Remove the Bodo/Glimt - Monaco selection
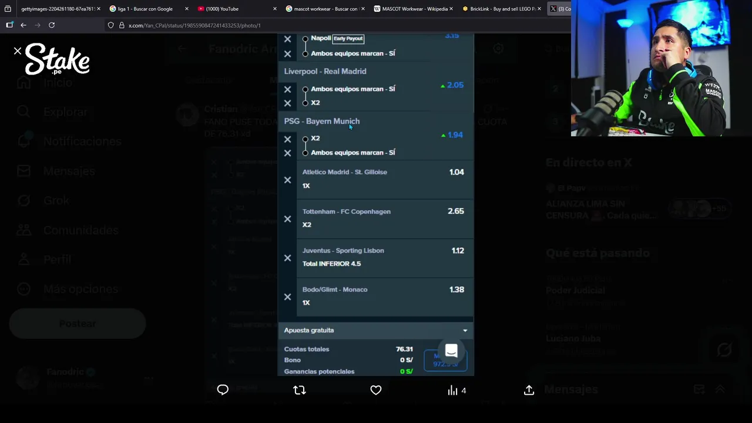This screenshot has height=423, width=752. coord(287,297)
